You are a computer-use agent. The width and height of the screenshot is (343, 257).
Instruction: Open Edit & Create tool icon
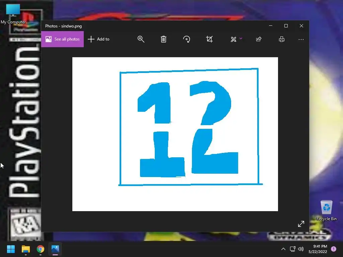tap(233, 39)
